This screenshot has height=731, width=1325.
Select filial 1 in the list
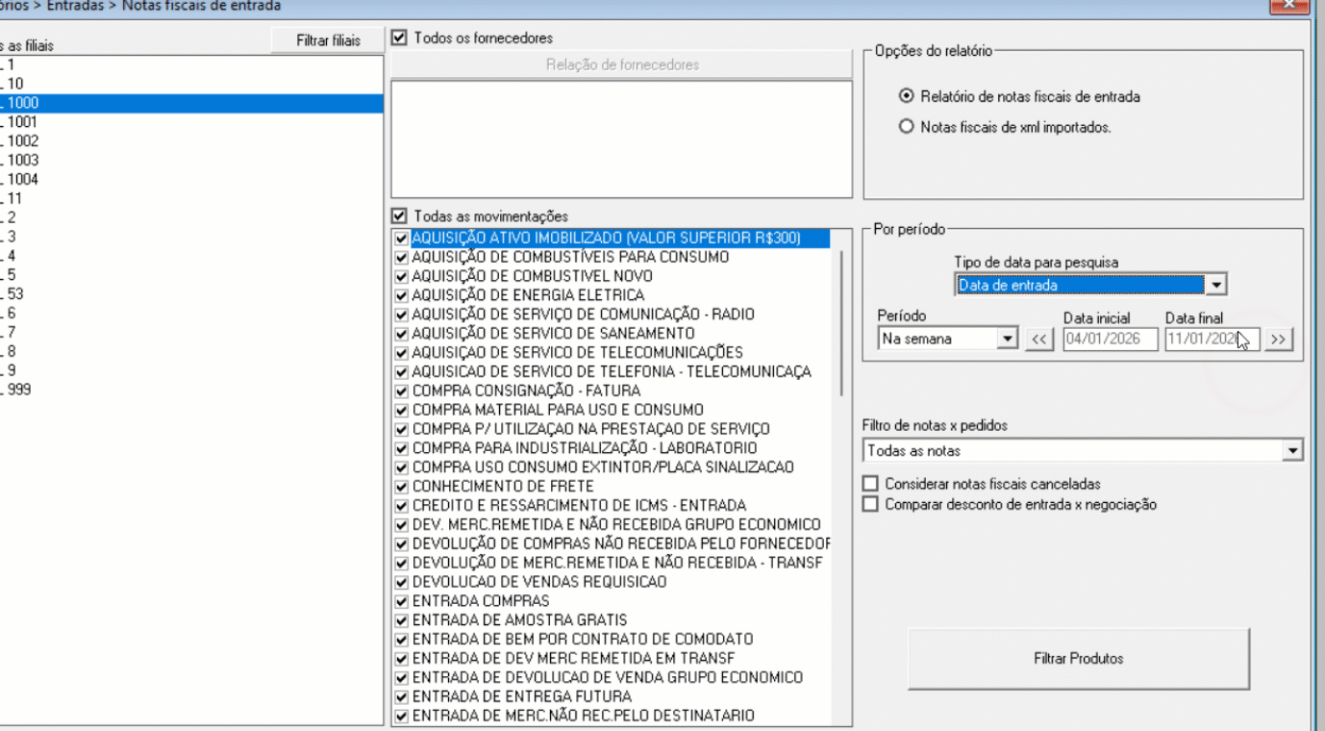[x=191, y=64]
